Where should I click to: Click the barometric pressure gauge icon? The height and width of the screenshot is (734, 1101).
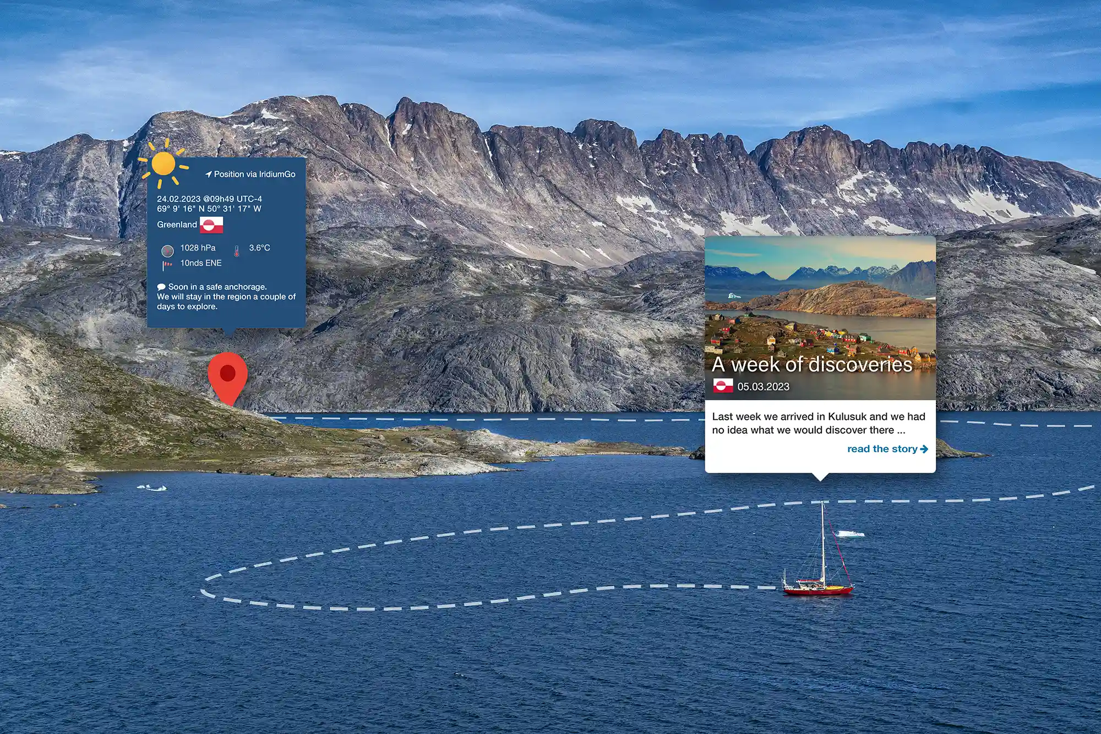(167, 251)
